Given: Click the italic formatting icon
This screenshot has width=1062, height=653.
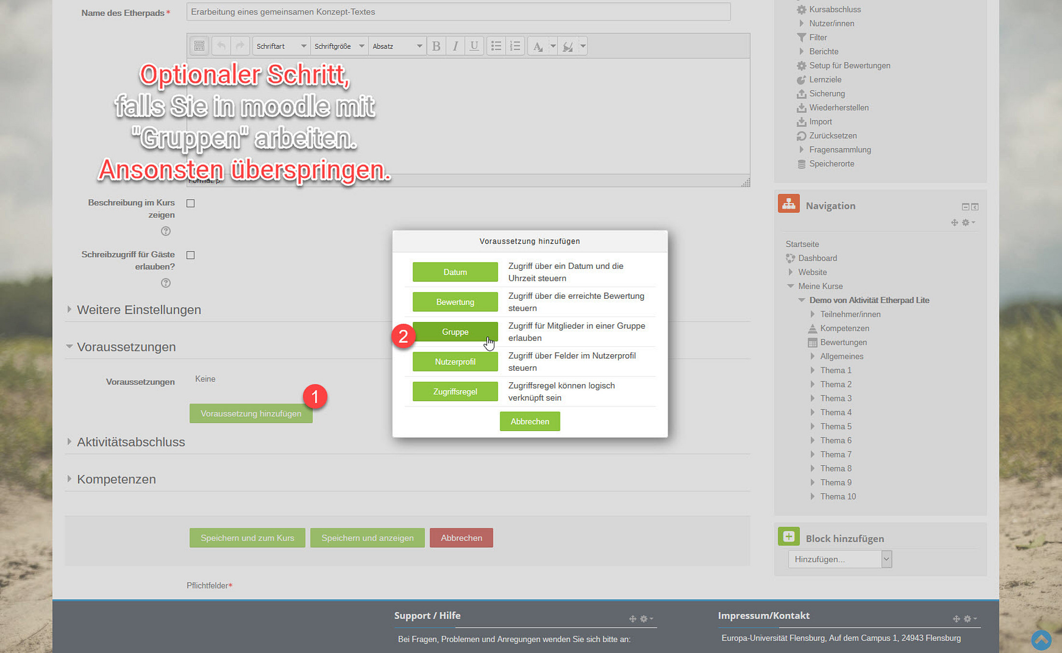Looking at the screenshot, I should tap(455, 46).
